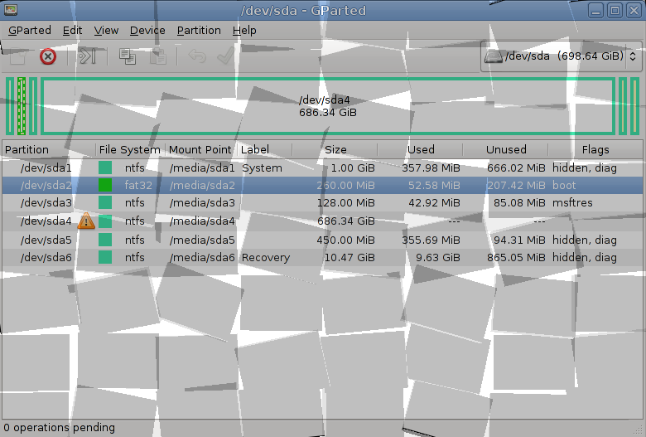Click the /media/sda3 mount point cell

202,203
